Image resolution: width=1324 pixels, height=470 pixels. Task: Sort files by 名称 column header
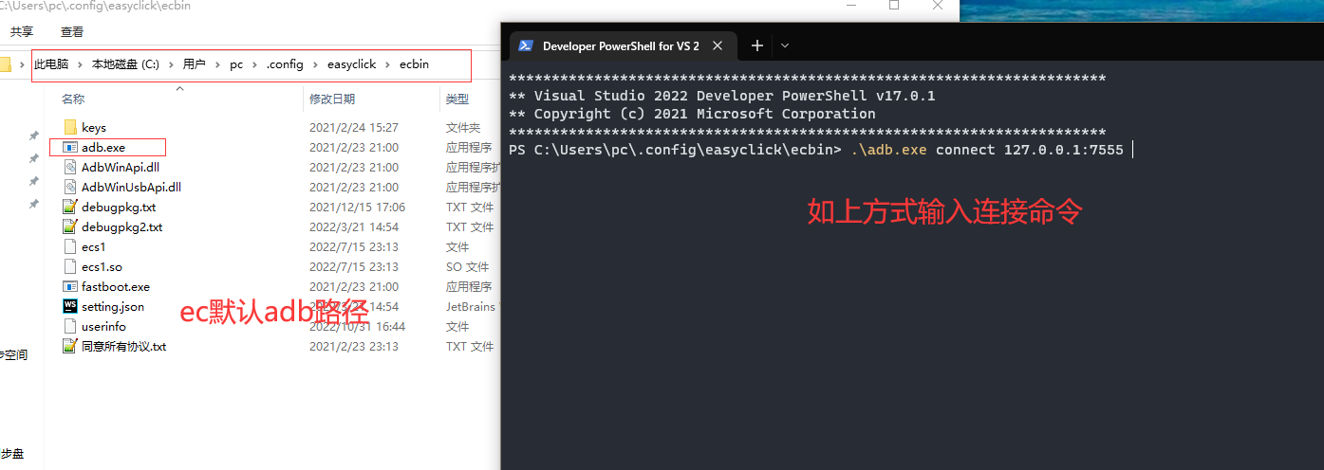point(73,99)
